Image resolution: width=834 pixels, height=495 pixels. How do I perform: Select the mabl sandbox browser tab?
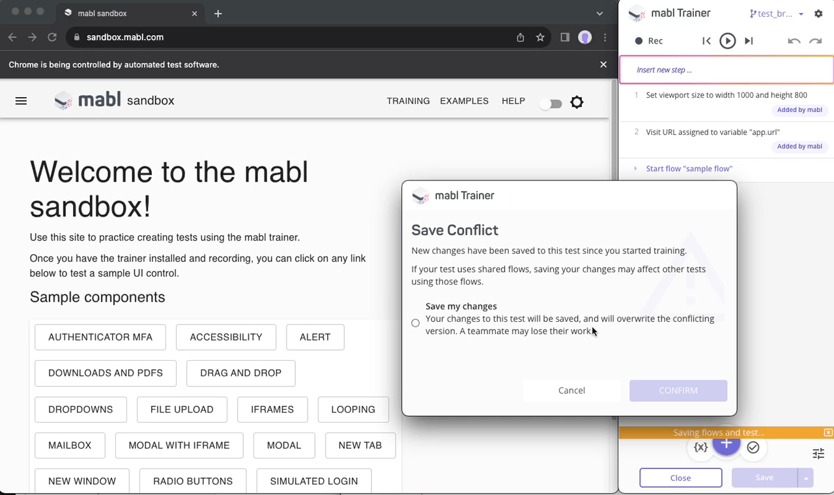tap(130, 13)
